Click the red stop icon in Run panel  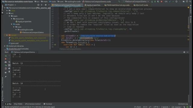(x=6, y=59)
